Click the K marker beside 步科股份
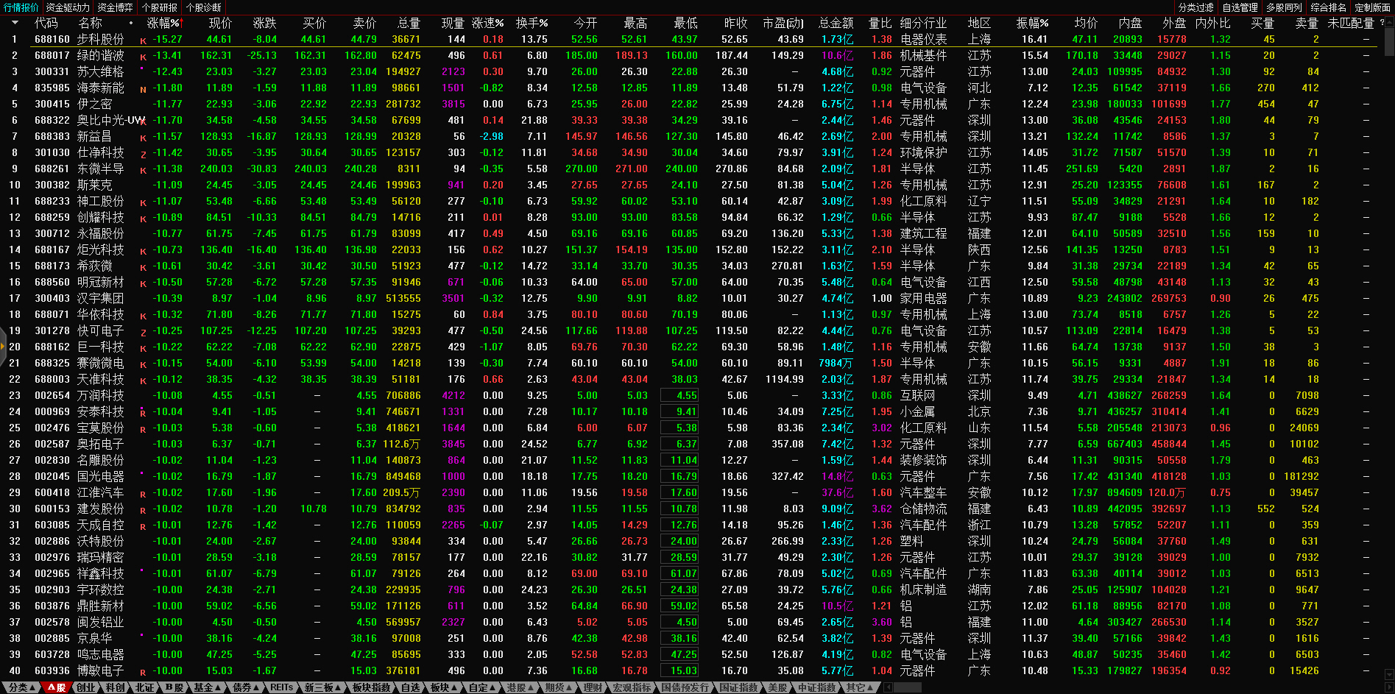This screenshot has width=1395, height=694. click(x=144, y=41)
